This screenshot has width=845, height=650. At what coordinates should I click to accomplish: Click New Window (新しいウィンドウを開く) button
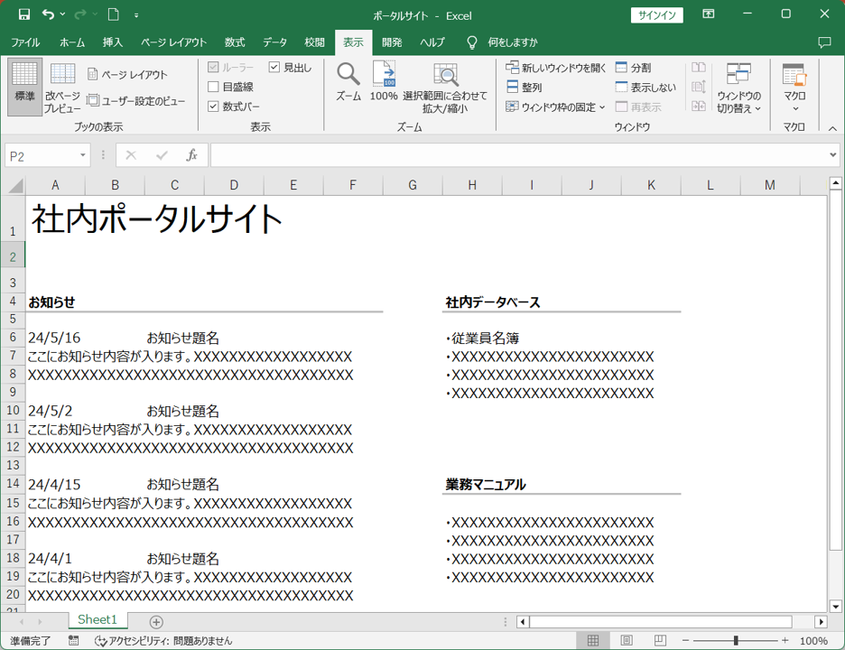pos(556,68)
